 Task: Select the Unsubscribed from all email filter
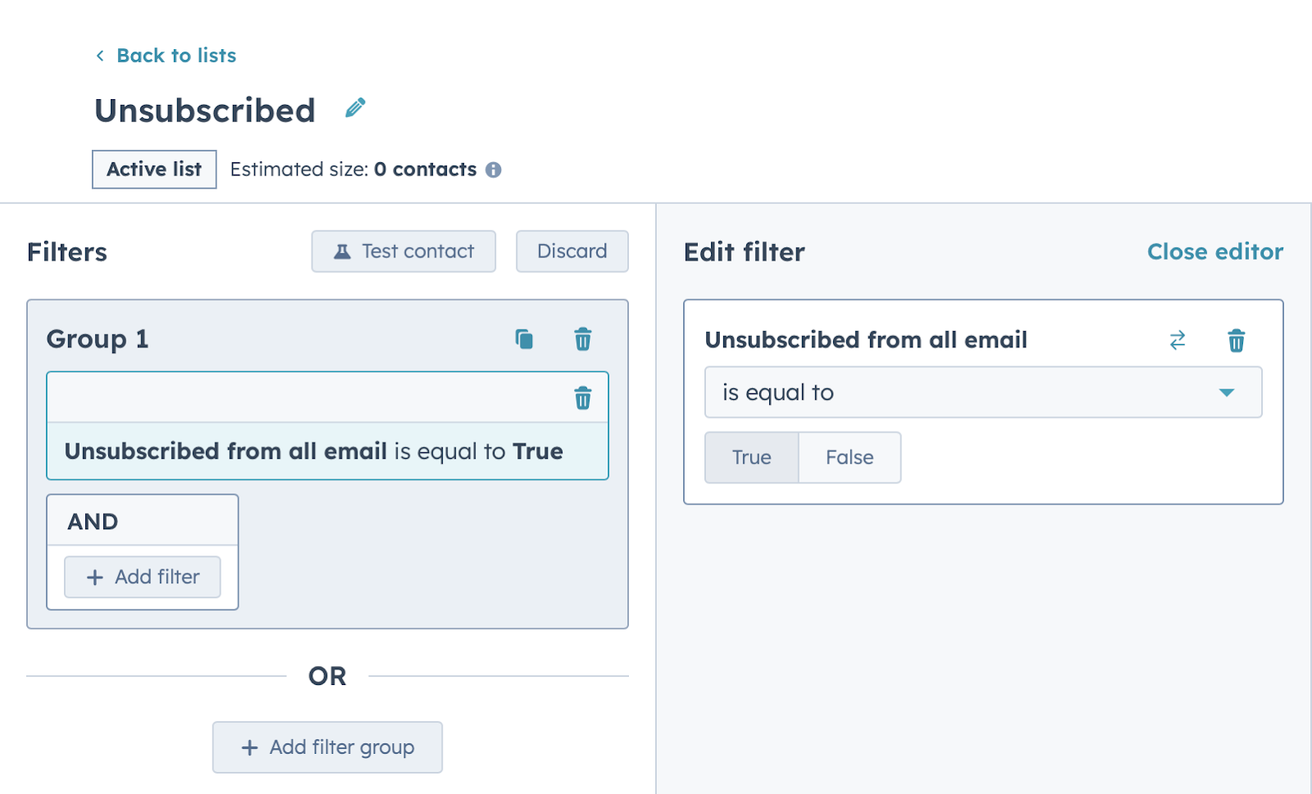pos(314,451)
